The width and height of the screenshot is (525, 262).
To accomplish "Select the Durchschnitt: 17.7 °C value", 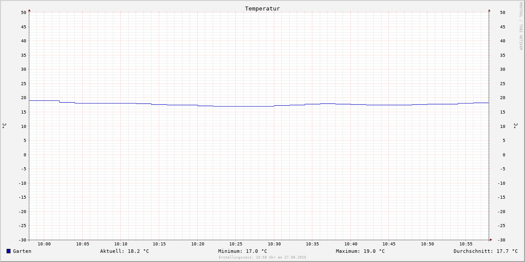I will tap(486, 251).
